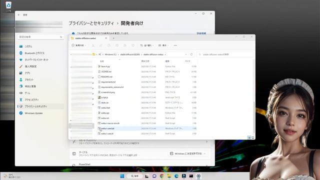Open the 並べ替え sort dropdown
Image resolution: width=320 pixels, height=180 pixels.
(x=147, y=45)
